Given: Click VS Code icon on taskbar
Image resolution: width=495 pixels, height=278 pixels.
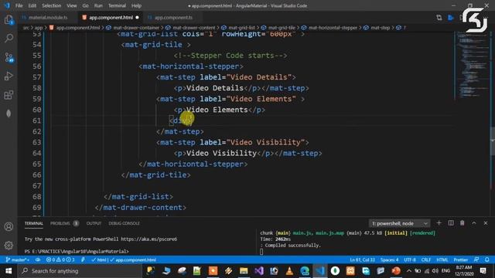Looking at the screenshot, I should (319, 271).
